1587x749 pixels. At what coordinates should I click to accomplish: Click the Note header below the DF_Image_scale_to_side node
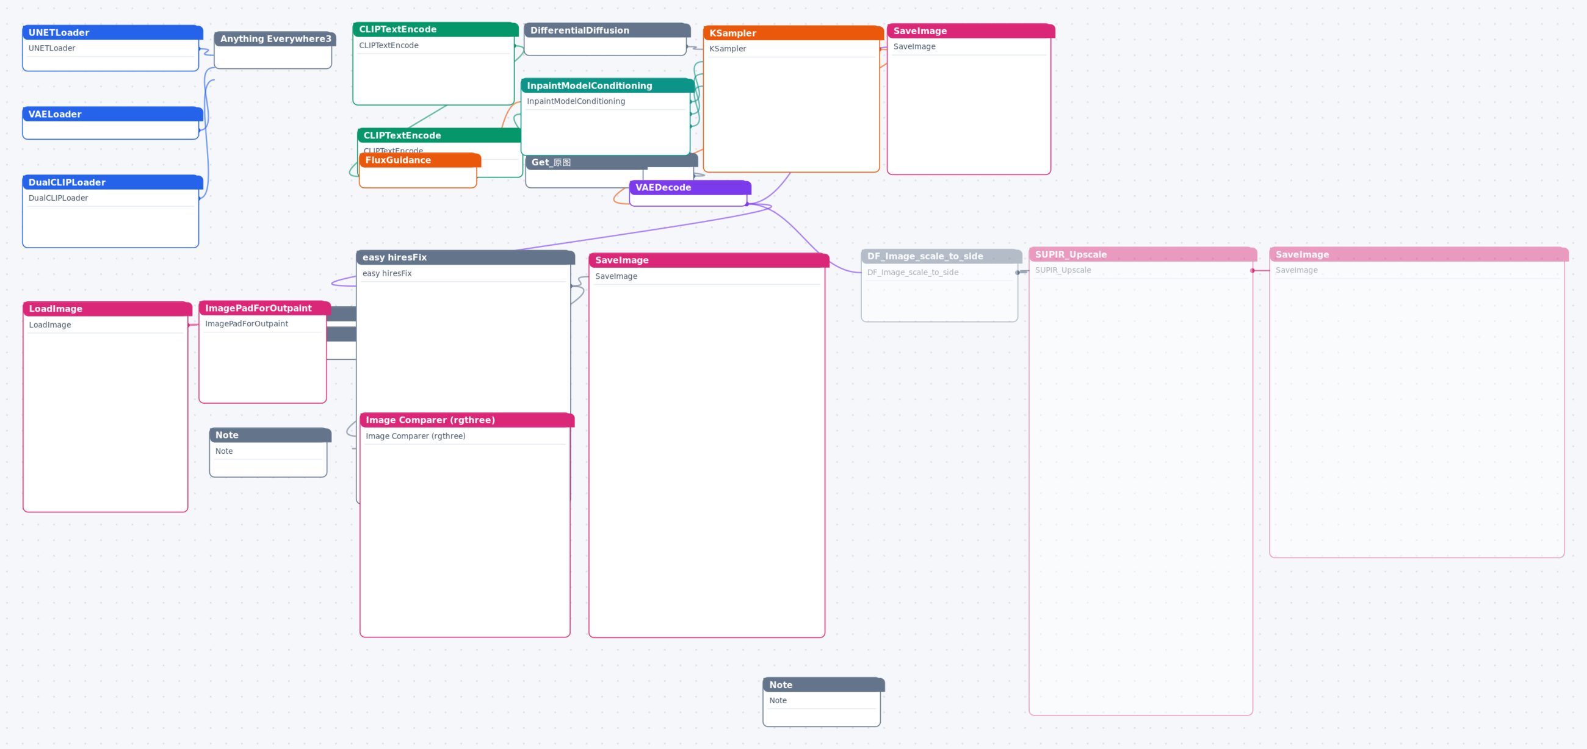[823, 684]
